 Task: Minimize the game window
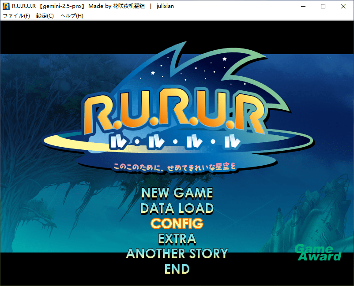pos(303,6)
